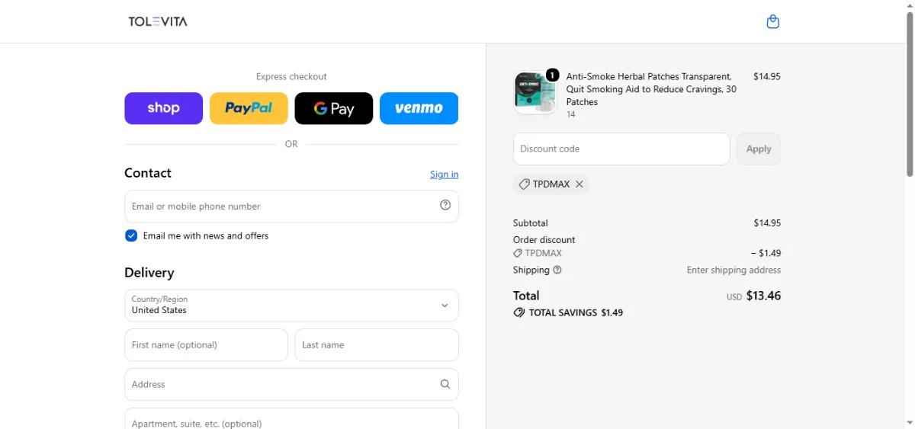Pay with PayPal express button

coord(249,108)
